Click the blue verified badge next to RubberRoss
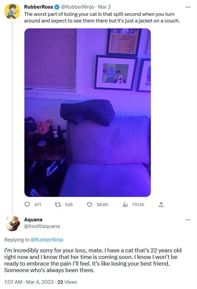The width and height of the screenshot is (197, 289). [x=57, y=7]
